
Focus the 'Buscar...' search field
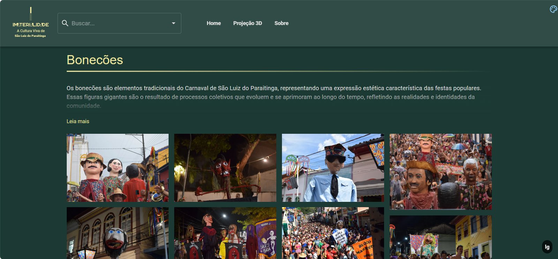click(119, 23)
